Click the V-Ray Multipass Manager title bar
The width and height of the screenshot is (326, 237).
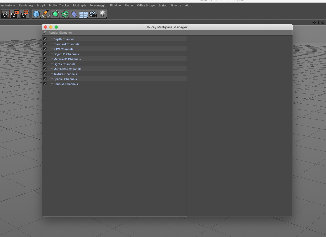pyautogui.click(x=167, y=27)
